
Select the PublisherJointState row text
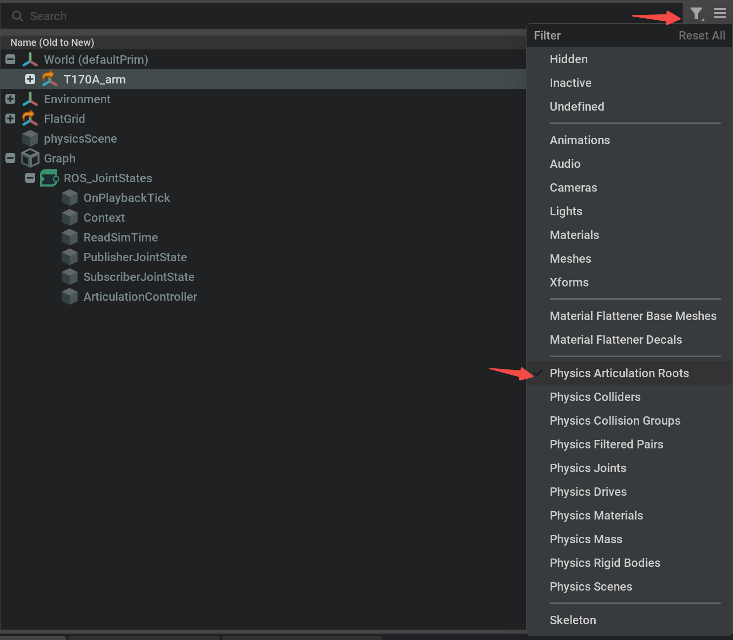pyautogui.click(x=135, y=257)
